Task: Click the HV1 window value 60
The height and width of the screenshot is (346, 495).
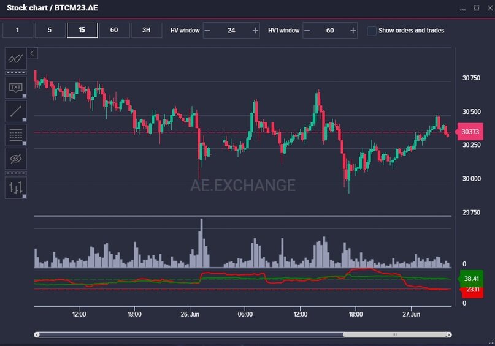Action: point(330,31)
